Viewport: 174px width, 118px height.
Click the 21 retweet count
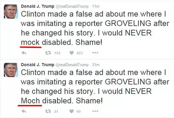click(56, 111)
